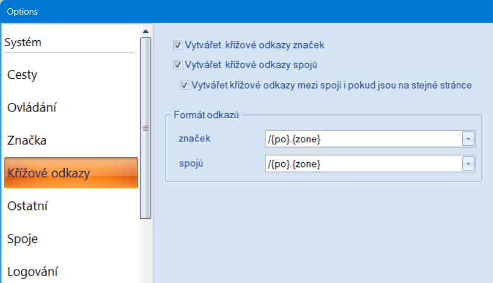Uncheck cross references on stejné stránce option
The height and width of the screenshot is (283, 493).
click(x=184, y=85)
